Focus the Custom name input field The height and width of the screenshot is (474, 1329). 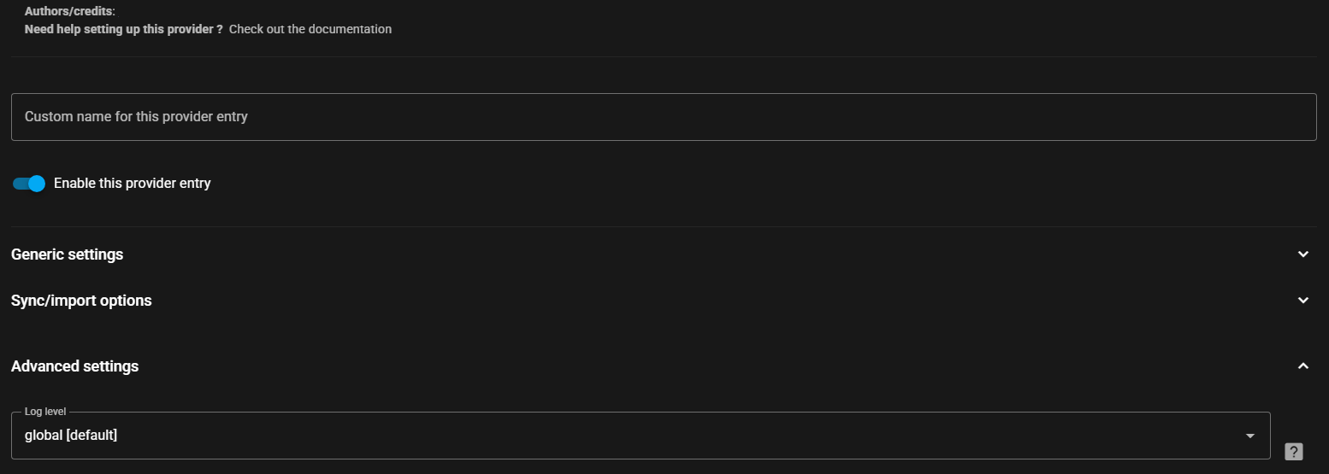663,117
